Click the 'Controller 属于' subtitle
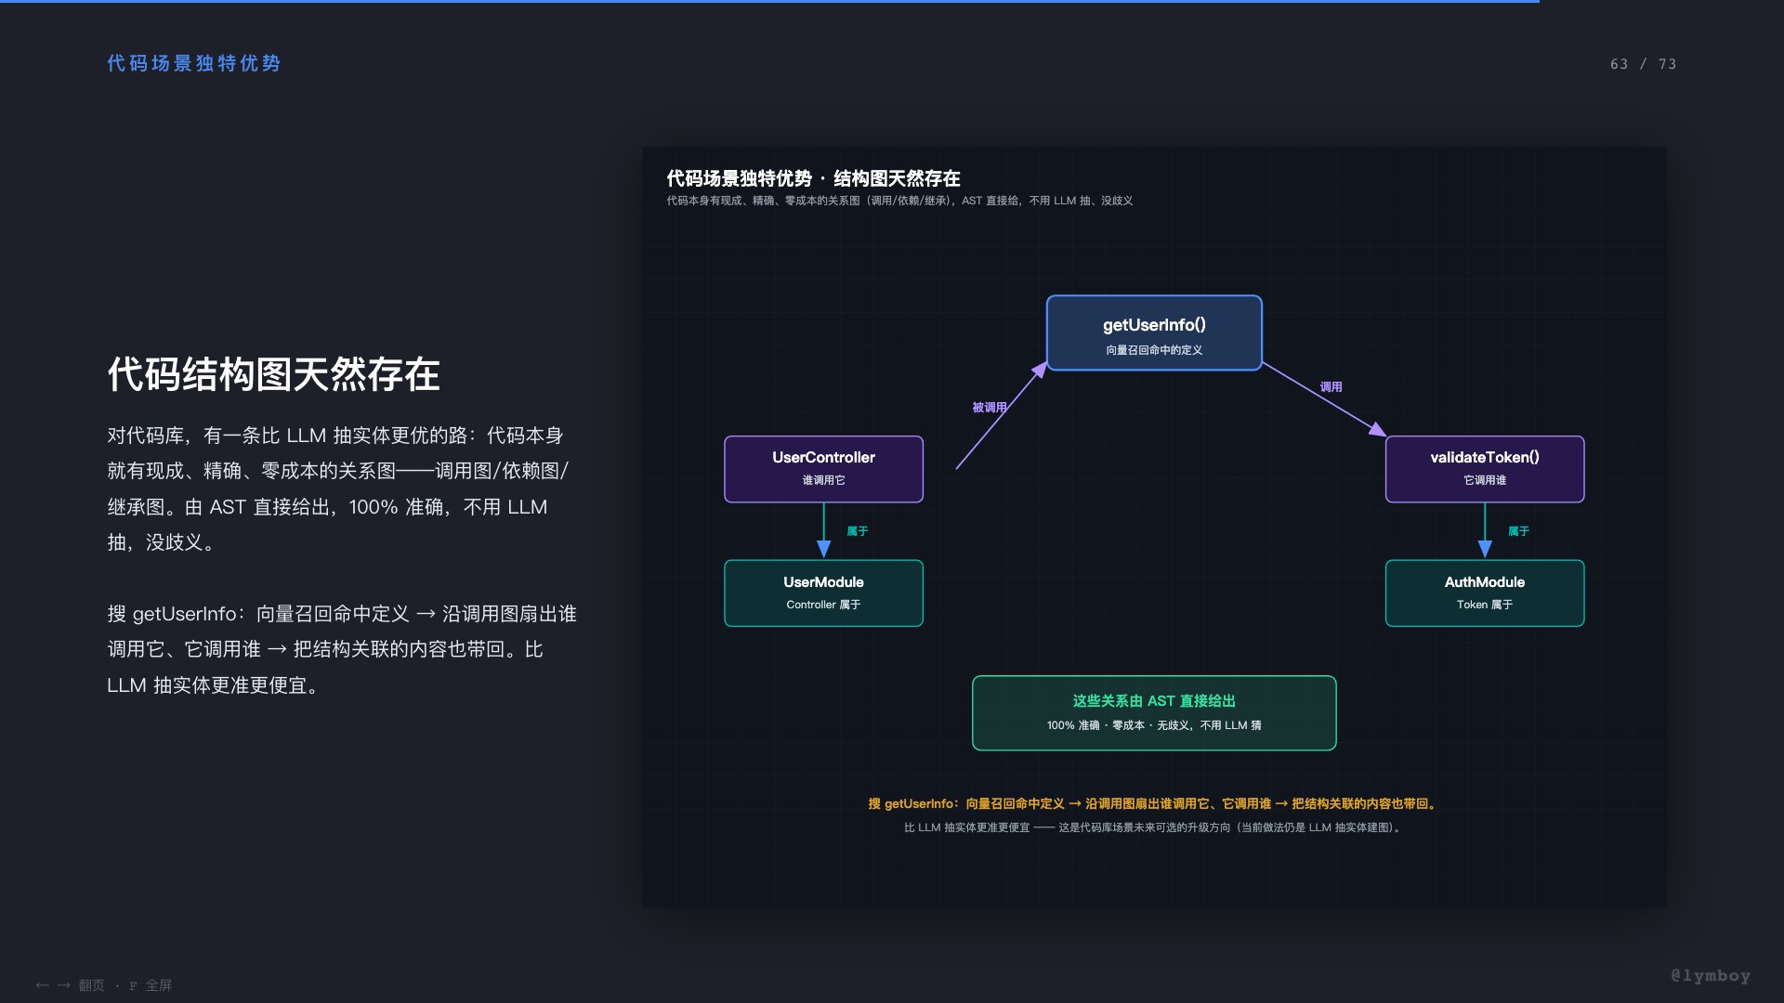This screenshot has height=1003, width=1784. pyautogui.click(x=823, y=605)
